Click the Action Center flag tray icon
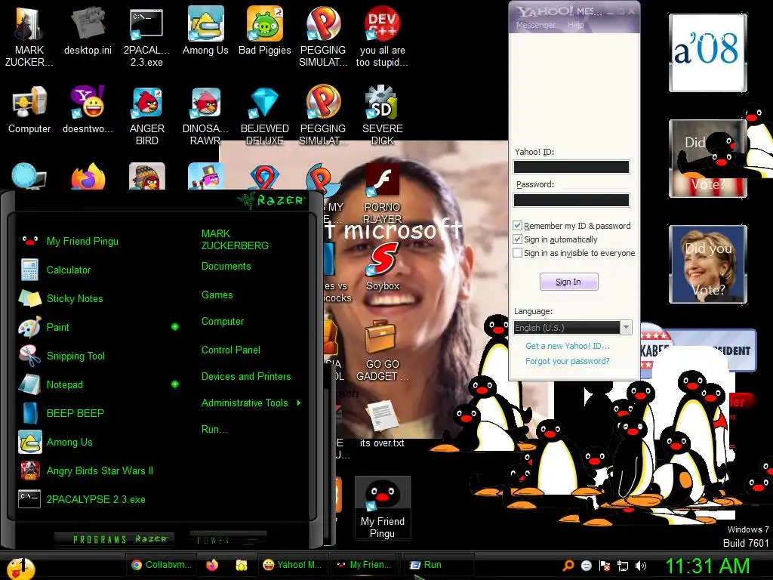 [605, 566]
